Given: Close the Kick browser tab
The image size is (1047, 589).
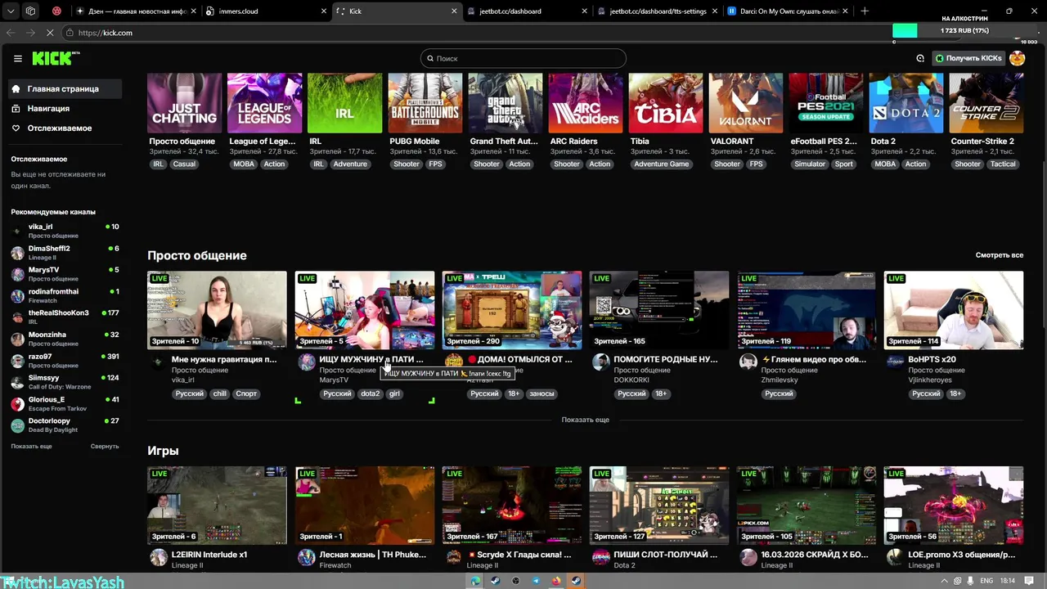Looking at the screenshot, I should click(454, 11).
